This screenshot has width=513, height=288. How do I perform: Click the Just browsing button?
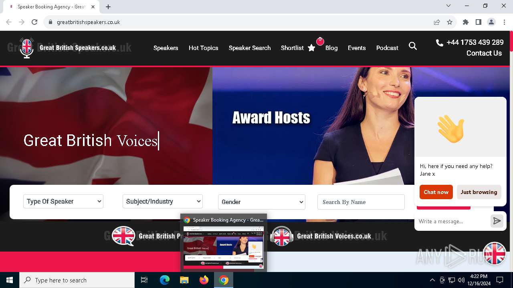tap(479, 192)
